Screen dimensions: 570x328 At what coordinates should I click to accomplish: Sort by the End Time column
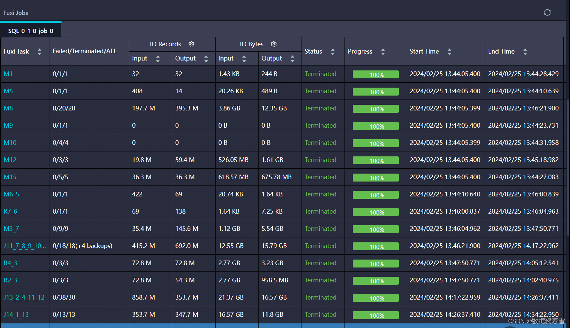(x=525, y=52)
